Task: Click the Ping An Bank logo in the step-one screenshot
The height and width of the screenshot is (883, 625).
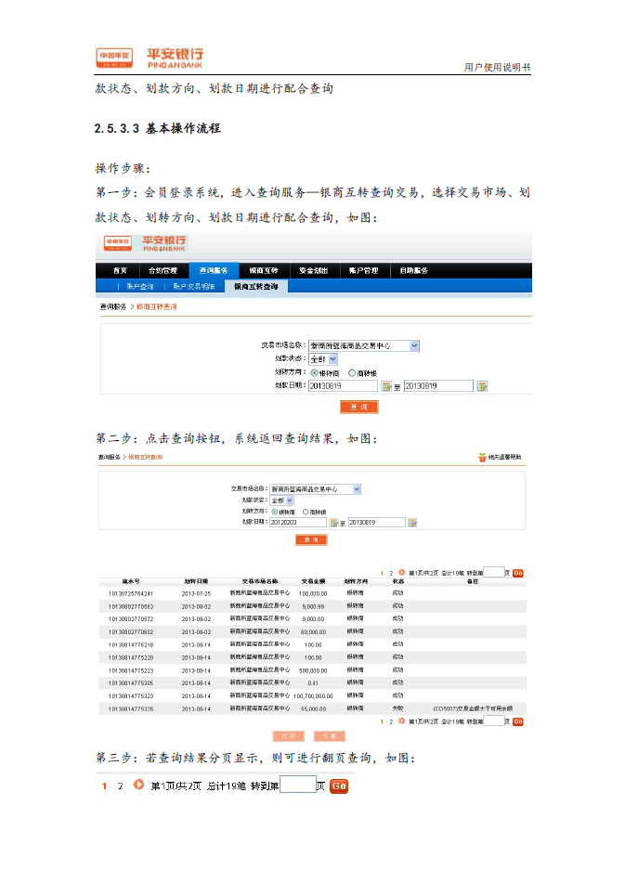Action: pos(145,244)
